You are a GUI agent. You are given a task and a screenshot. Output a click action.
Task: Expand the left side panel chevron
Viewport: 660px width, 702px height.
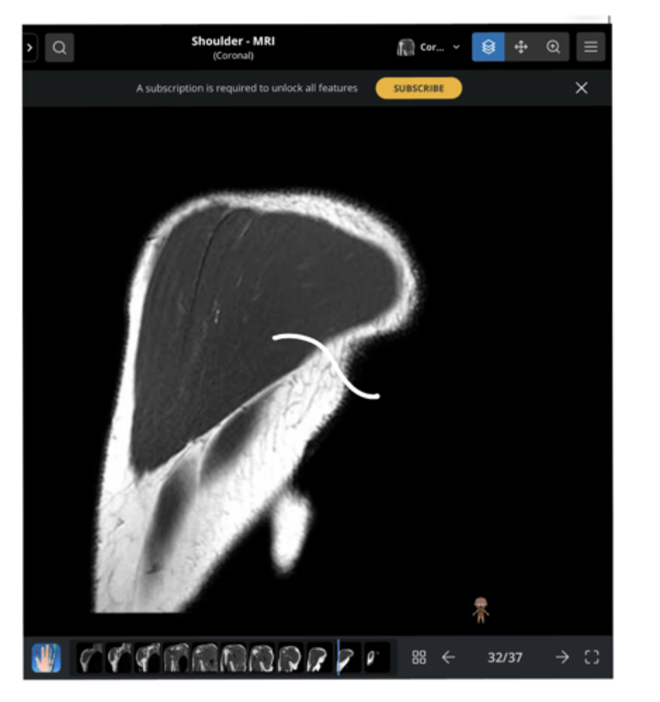[x=30, y=47]
